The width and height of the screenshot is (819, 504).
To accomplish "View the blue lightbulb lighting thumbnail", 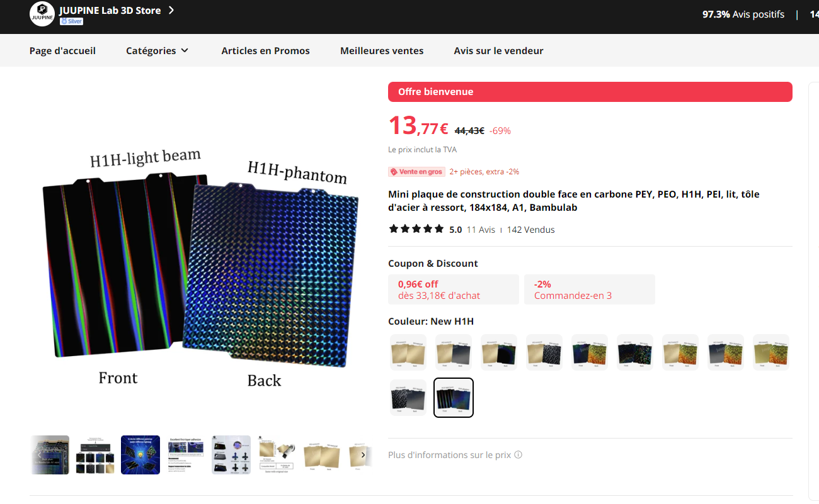I will click(x=140, y=455).
